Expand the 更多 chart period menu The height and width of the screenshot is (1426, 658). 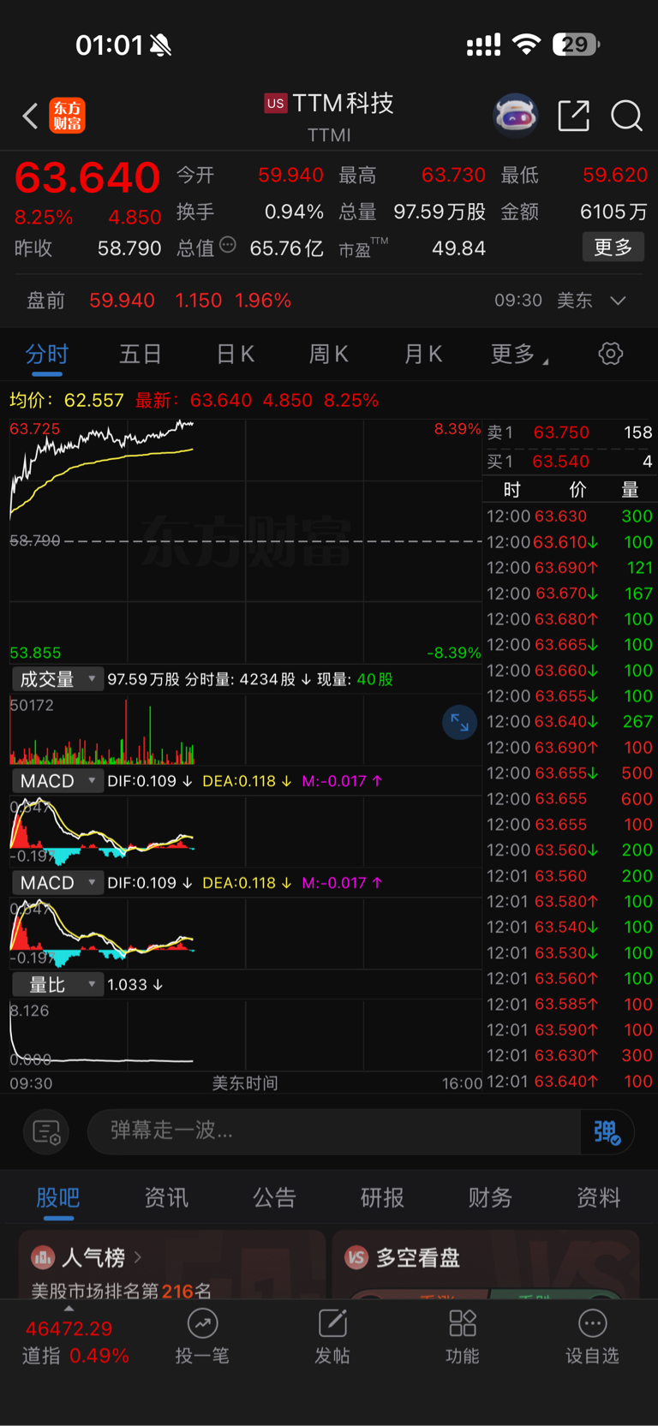click(x=519, y=355)
